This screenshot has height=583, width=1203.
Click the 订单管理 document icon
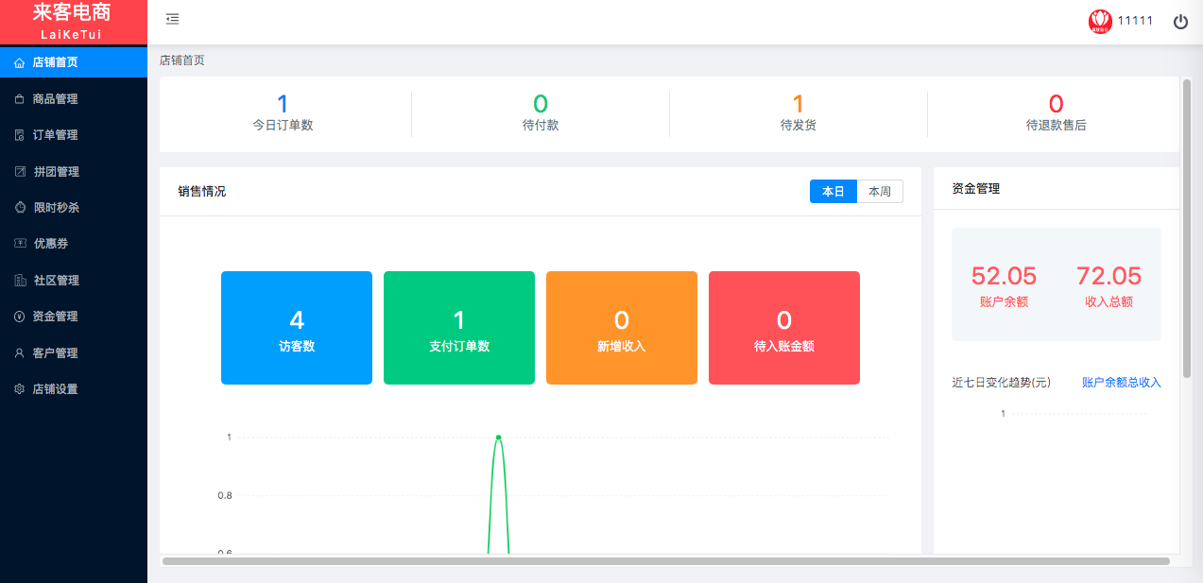pos(19,135)
